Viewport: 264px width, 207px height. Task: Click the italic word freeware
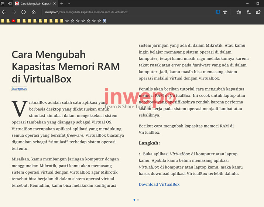[x=75, y=135]
